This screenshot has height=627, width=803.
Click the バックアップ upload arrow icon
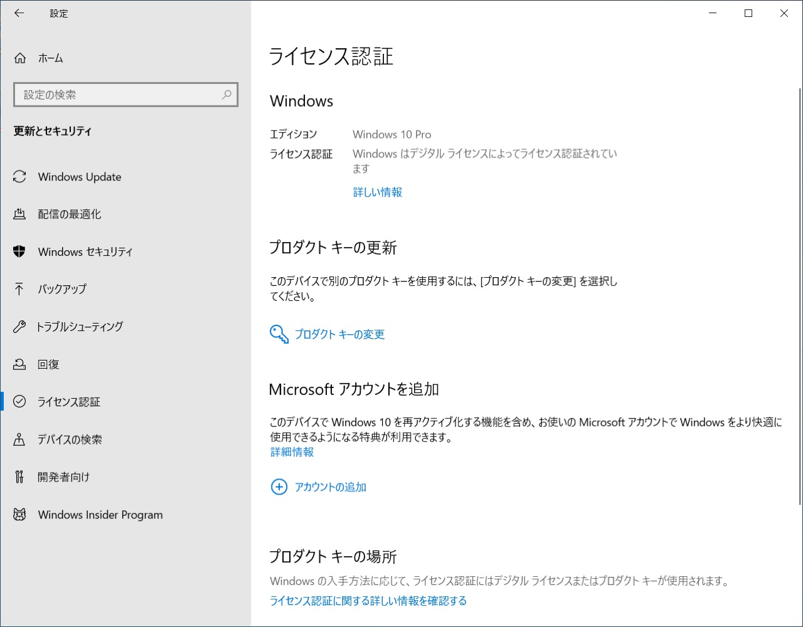pyautogui.click(x=19, y=289)
